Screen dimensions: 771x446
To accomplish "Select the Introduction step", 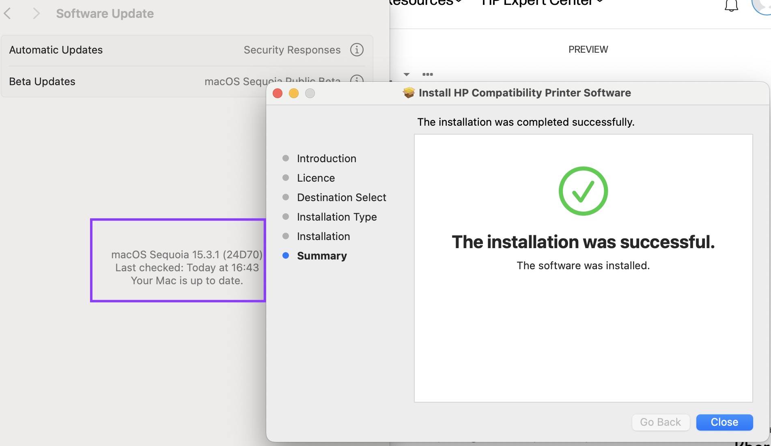I will pos(326,159).
